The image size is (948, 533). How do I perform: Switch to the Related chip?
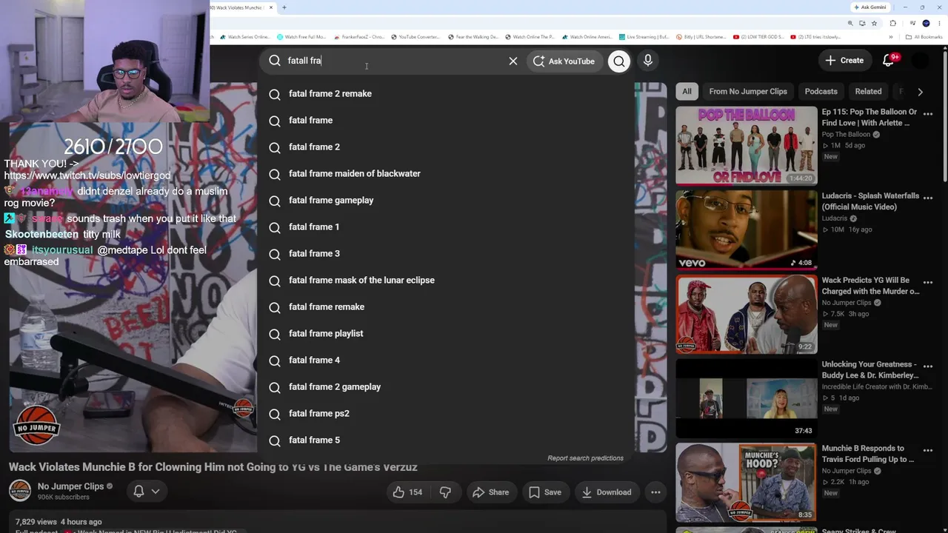point(868,92)
